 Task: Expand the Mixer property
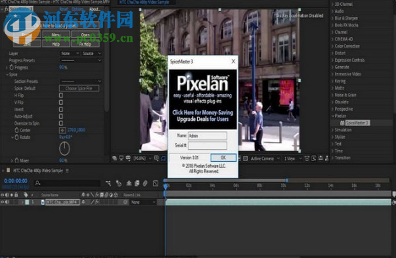[x=12, y=161]
